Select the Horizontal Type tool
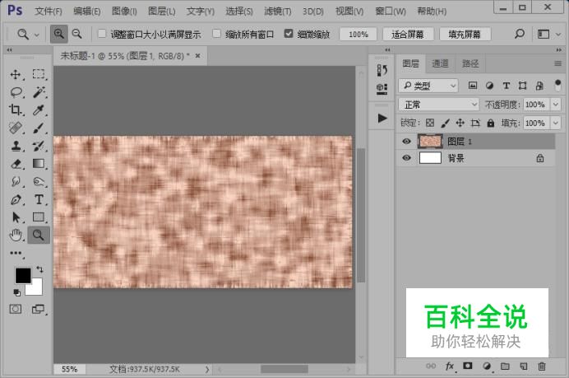Image resolution: width=569 pixels, height=378 pixels. coord(39,199)
